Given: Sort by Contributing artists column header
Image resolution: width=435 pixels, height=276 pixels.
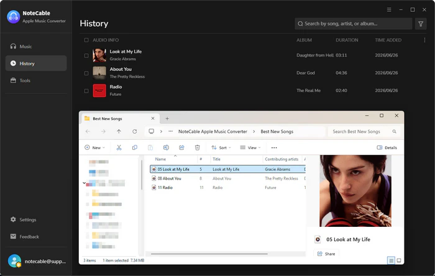Looking at the screenshot, I should click(282, 159).
